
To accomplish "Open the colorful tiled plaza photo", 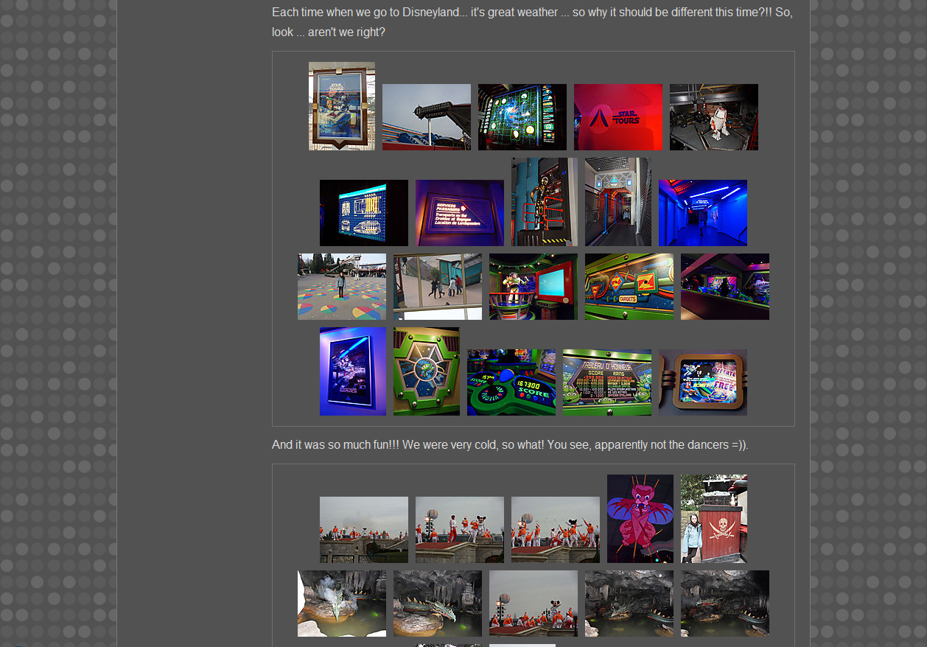I will (x=341, y=287).
